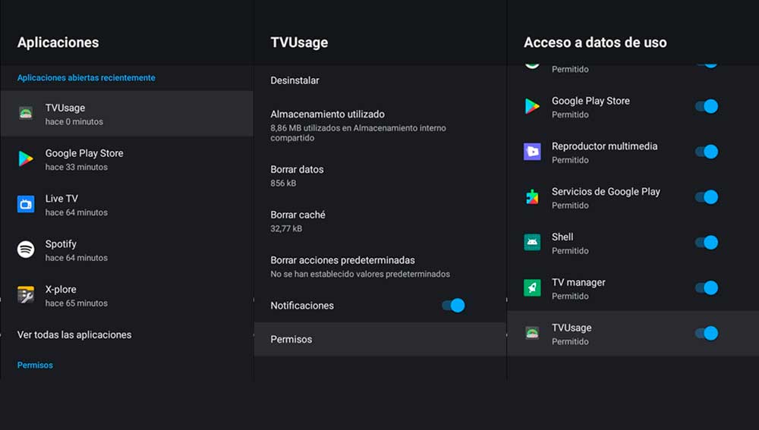This screenshot has width=759, height=430.
Task: Click the Shell app icon
Action: [532, 243]
